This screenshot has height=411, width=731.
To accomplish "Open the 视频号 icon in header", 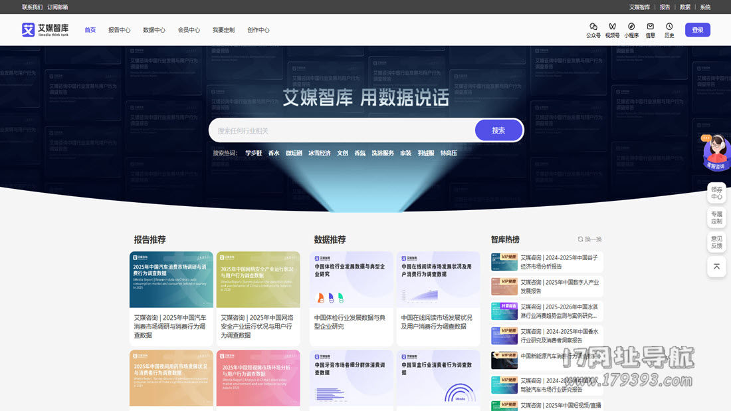I will [612, 27].
